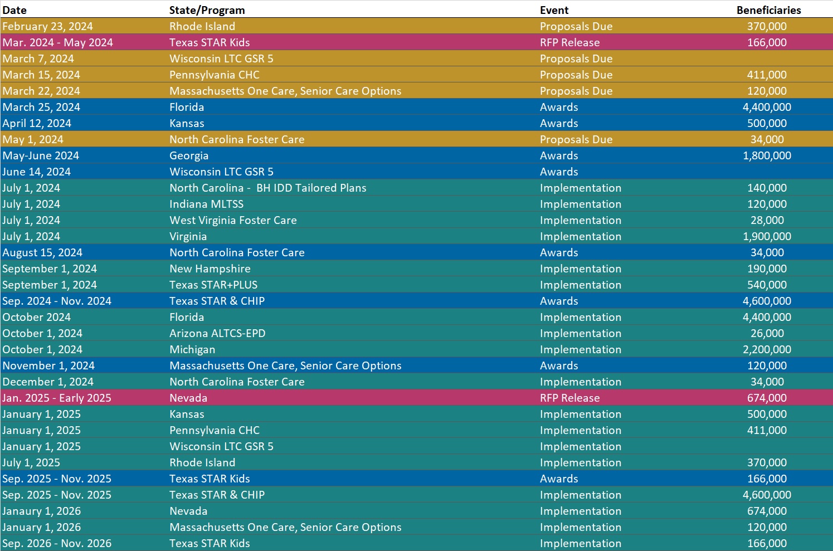The width and height of the screenshot is (833, 551).
Task: Click the State/Program column header
Action: click(x=207, y=10)
